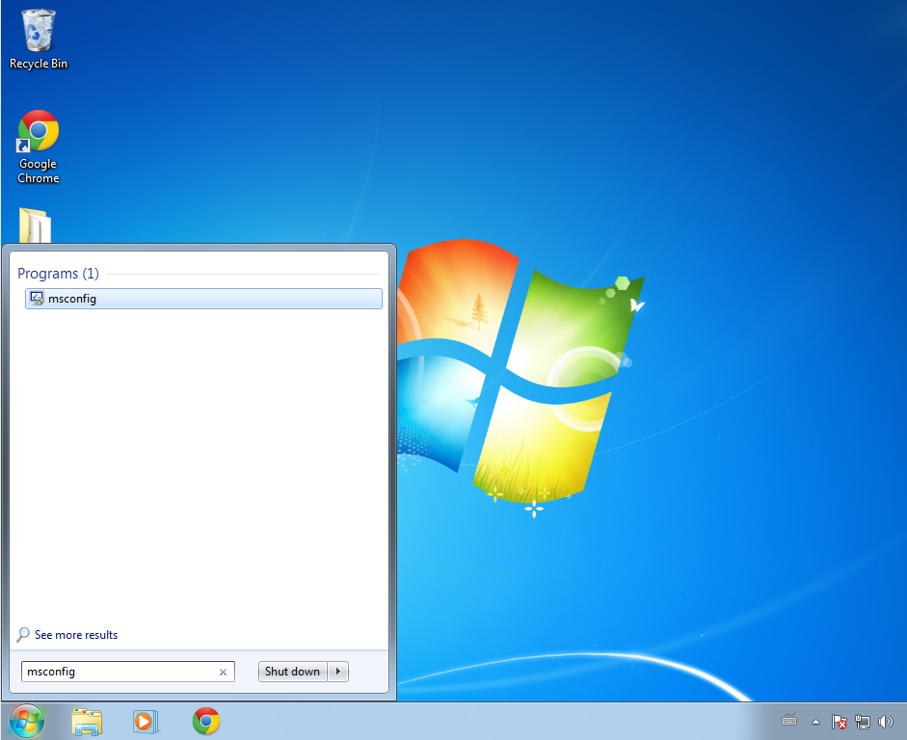This screenshot has height=740, width=907.
Task: Launch Windows Media Player from the taskbar
Action: pyautogui.click(x=146, y=721)
